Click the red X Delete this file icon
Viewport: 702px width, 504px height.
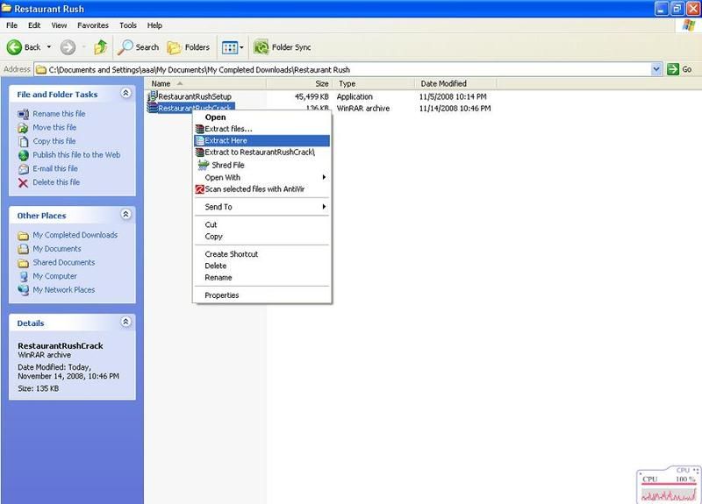pos(23,182)
